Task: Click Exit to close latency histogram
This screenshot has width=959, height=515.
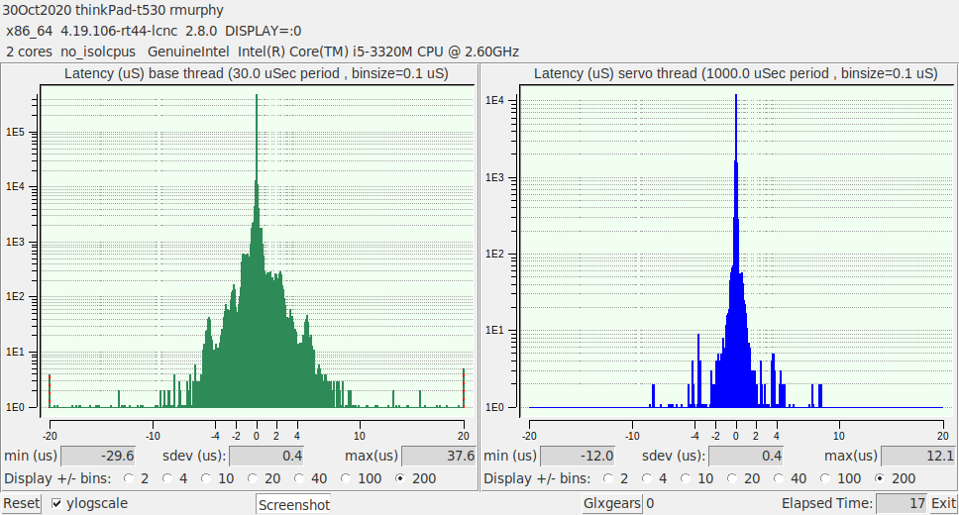Action: (943, 503)
